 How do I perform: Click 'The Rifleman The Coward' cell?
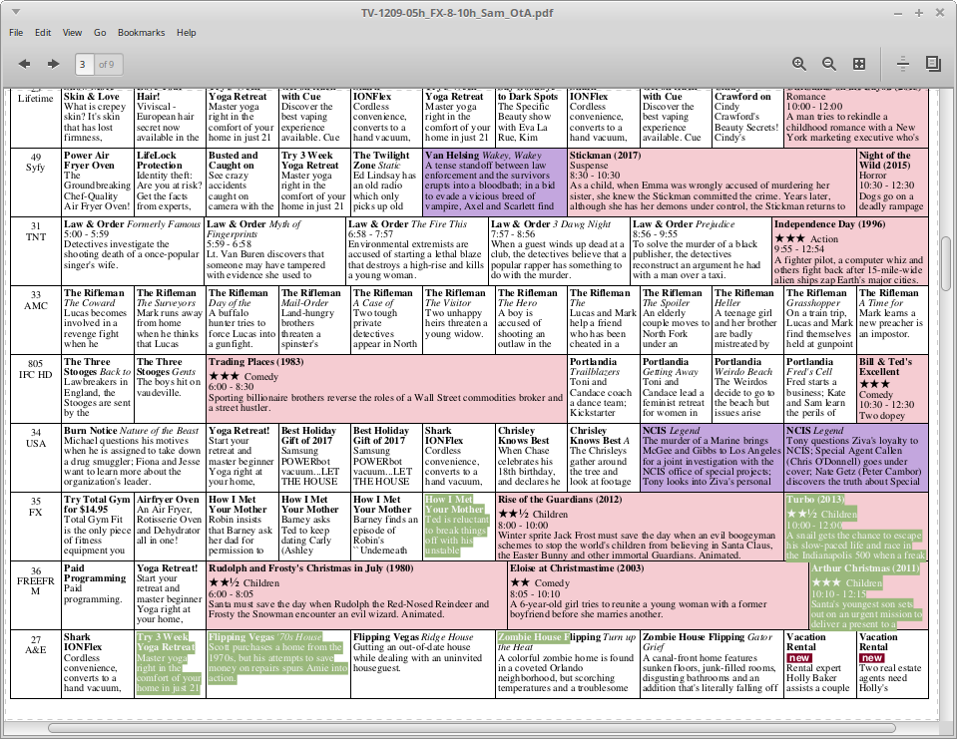[98, 319]
